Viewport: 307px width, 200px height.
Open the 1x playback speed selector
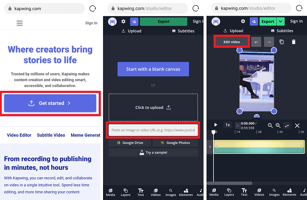pos(228,125)
